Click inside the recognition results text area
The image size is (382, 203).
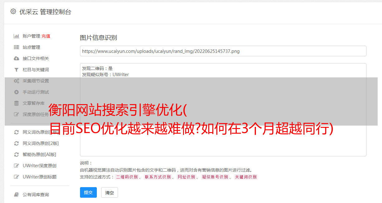click(x=223, y=110)
